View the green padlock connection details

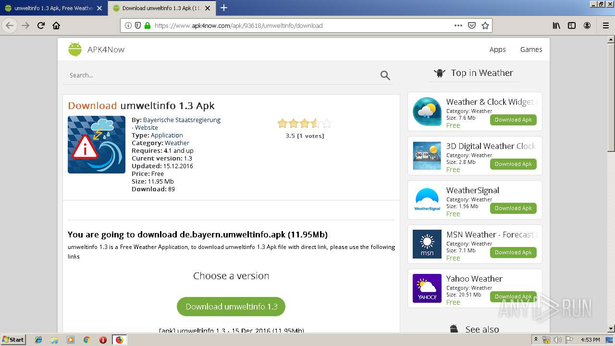pos(148,25)
